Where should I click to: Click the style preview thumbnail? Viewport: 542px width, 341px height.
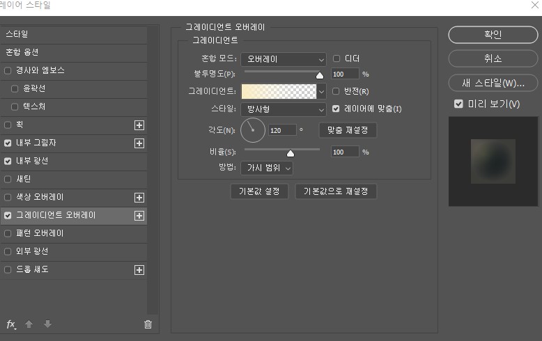coord(493,161)
